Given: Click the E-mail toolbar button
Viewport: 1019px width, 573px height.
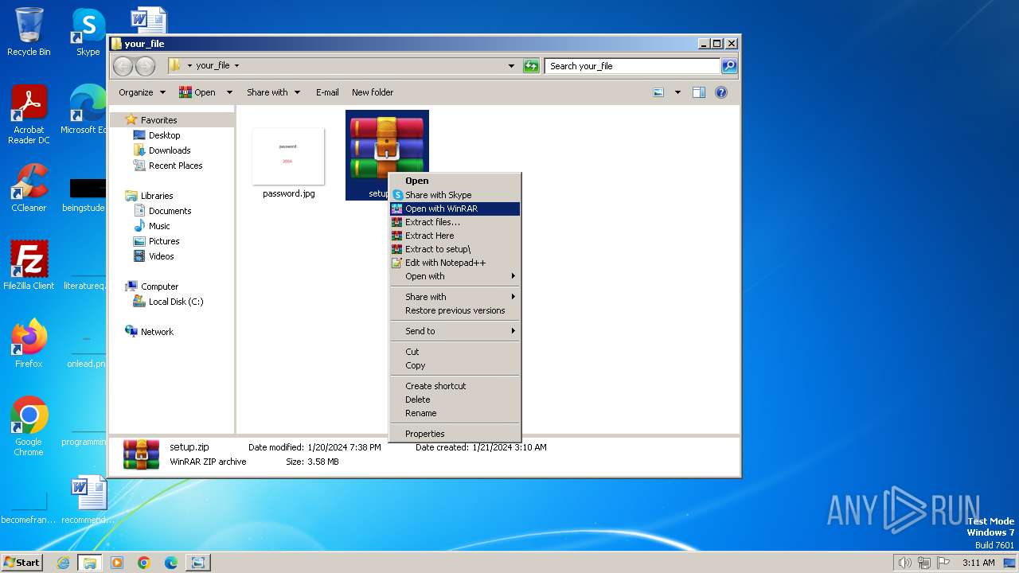Looking at the screenshot, I should tap(327, 92).
